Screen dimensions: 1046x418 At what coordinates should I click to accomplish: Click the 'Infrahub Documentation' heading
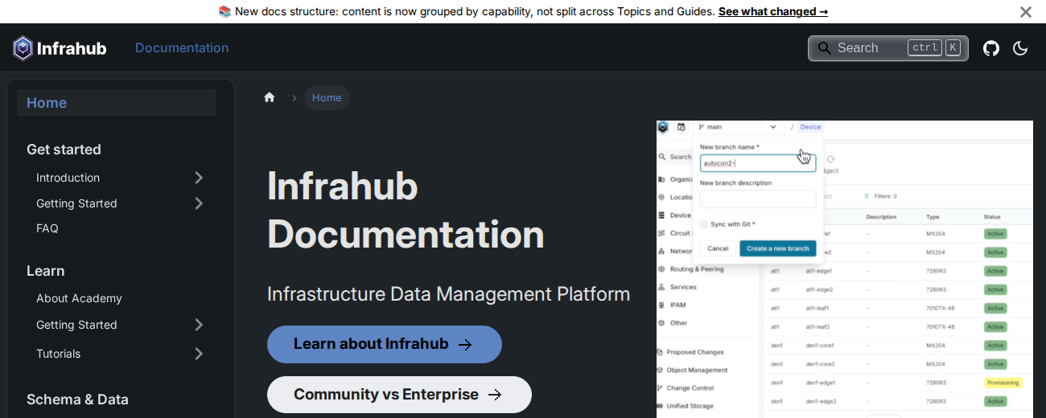point(406,210)
